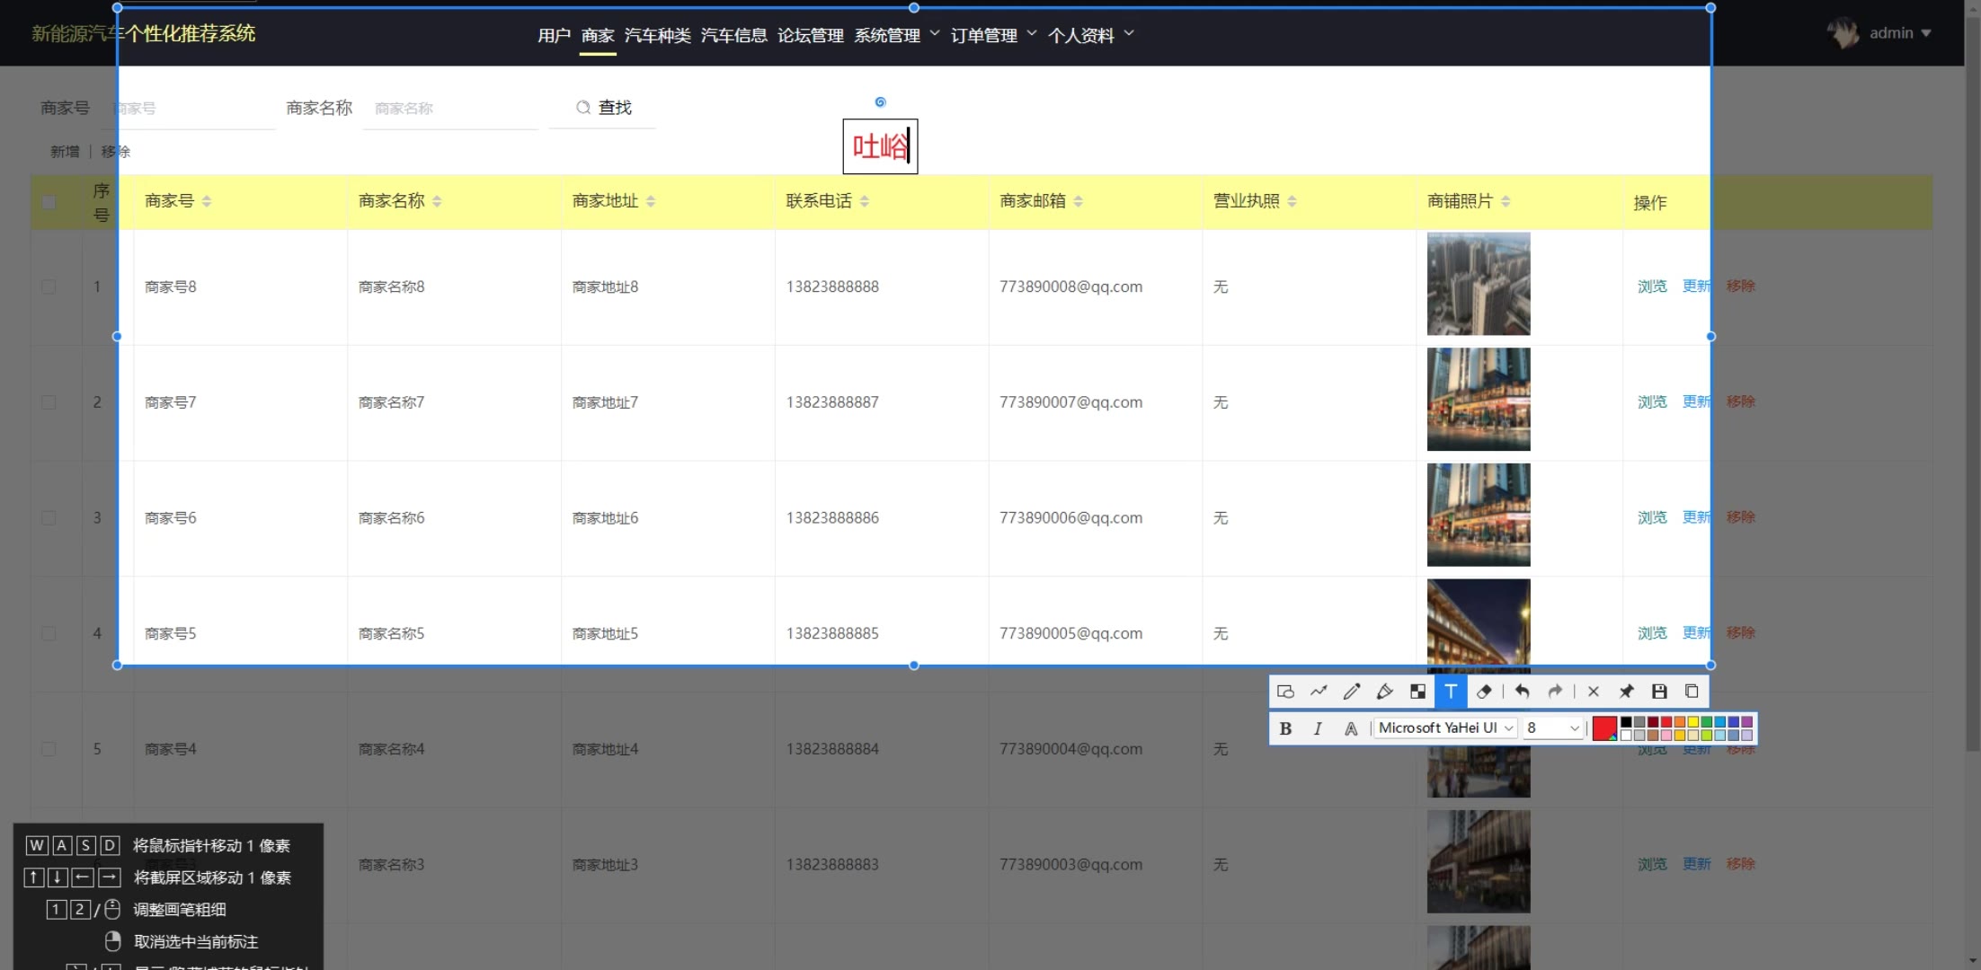Sort by the 商家号 column
1981x970 pixels.
click(207, 201)
